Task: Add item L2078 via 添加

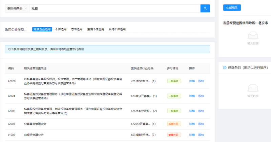Action: click(201, 81)
